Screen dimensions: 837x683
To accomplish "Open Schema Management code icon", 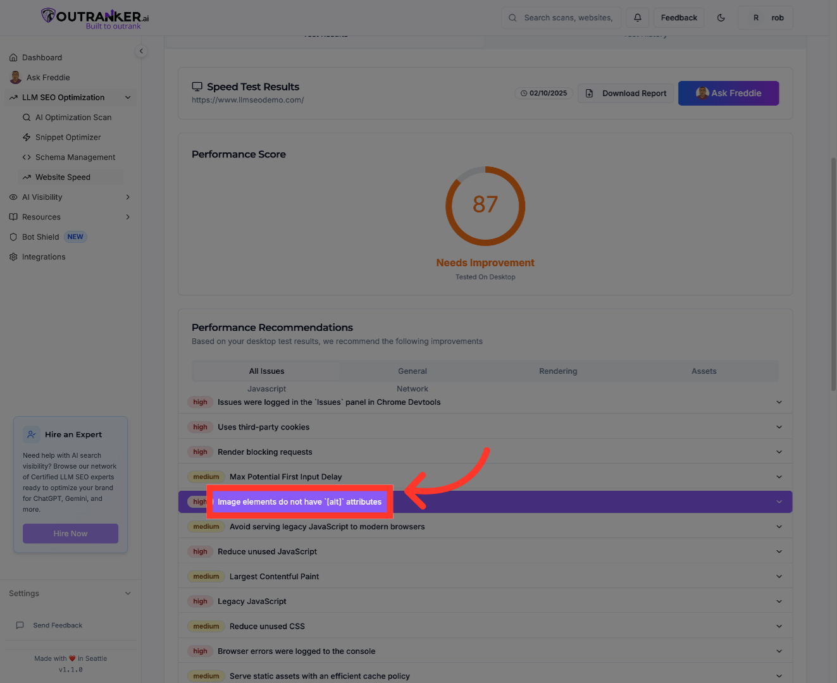I will (27, 157).
